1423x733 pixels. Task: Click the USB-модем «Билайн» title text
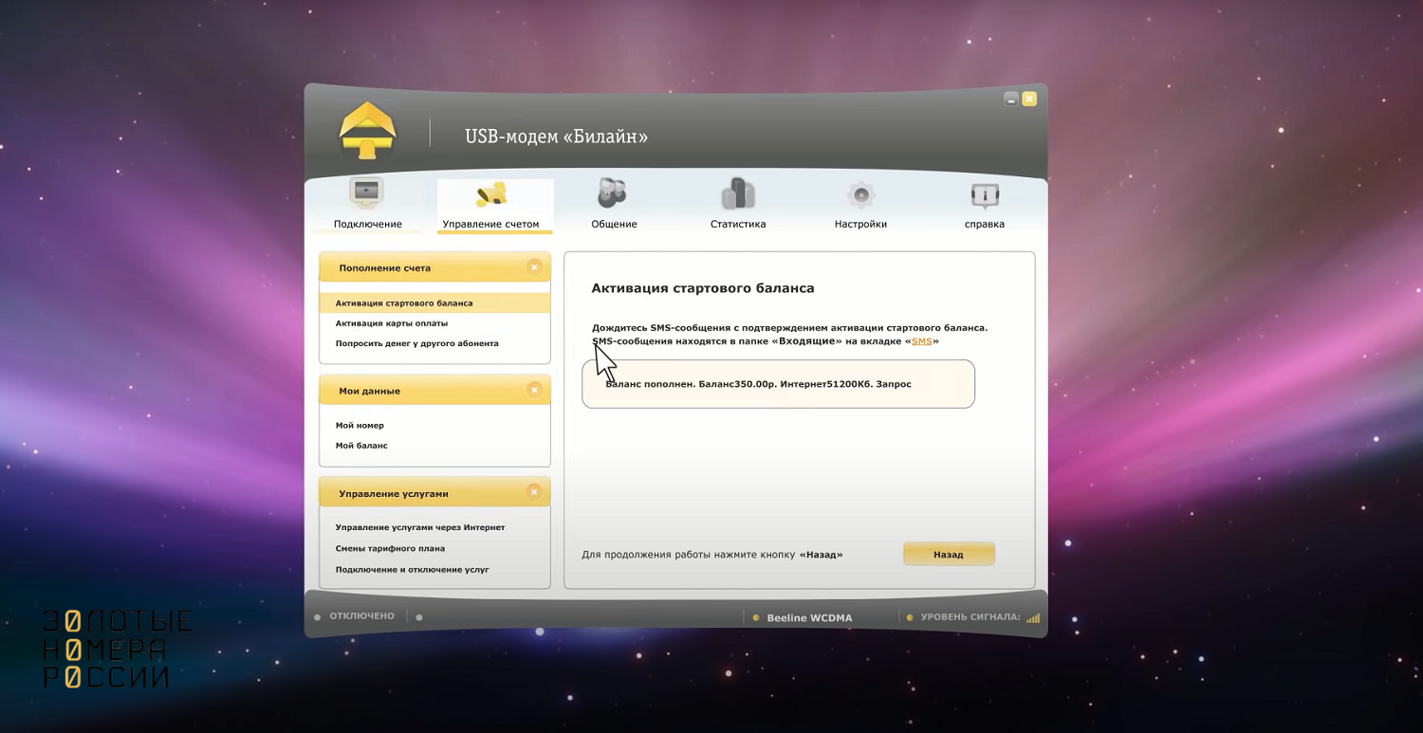click(556, 137)
